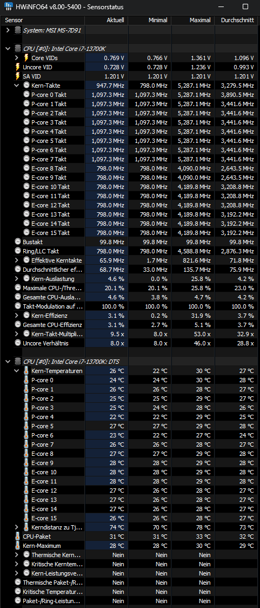The width and height of the screenshot is (260, 608).
Task: Maximize the HWiNFO64 Sensorstatus window
Action: [x=245, y=6]
